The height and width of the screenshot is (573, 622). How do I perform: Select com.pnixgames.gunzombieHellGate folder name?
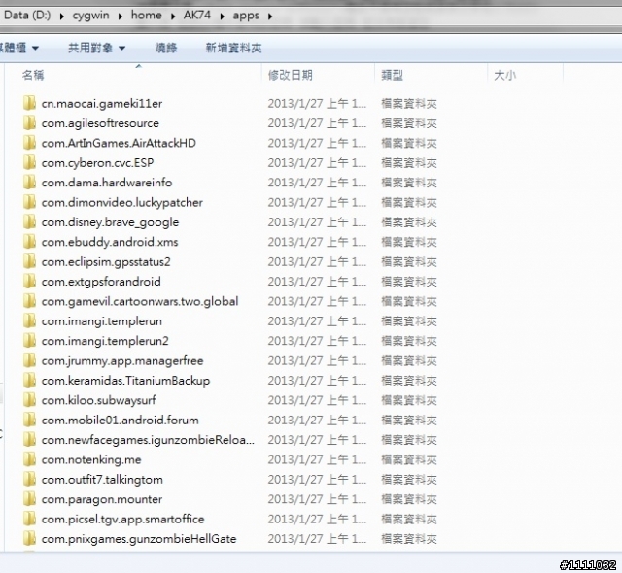pos(139,539)
